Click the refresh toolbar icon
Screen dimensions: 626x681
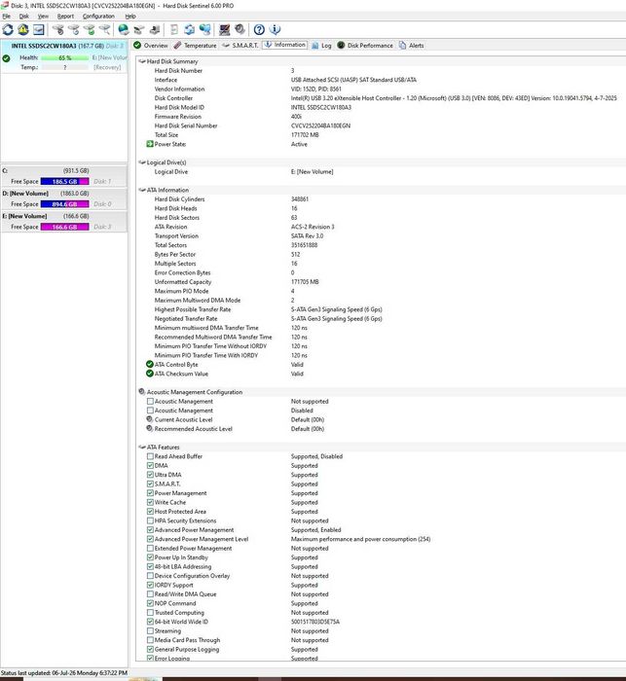(x=8, y=29)
